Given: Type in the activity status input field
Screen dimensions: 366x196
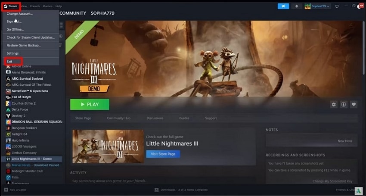Looking at the screenshot, I should tap(162, 181).
